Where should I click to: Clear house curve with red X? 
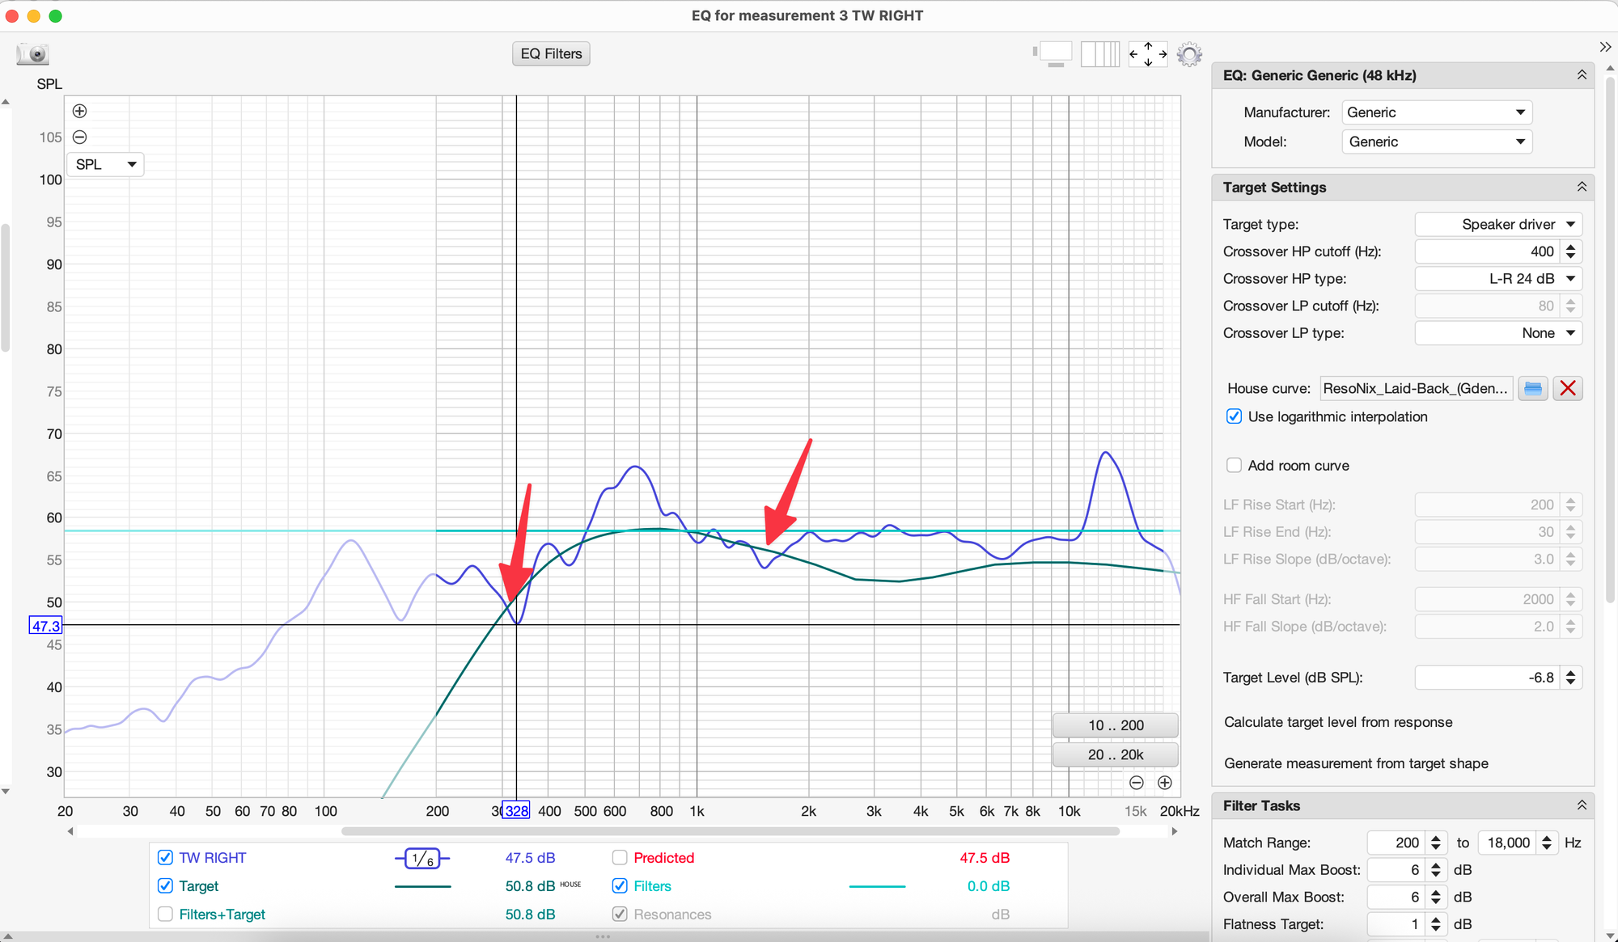pyautogui.click(x=1567, y=389)
